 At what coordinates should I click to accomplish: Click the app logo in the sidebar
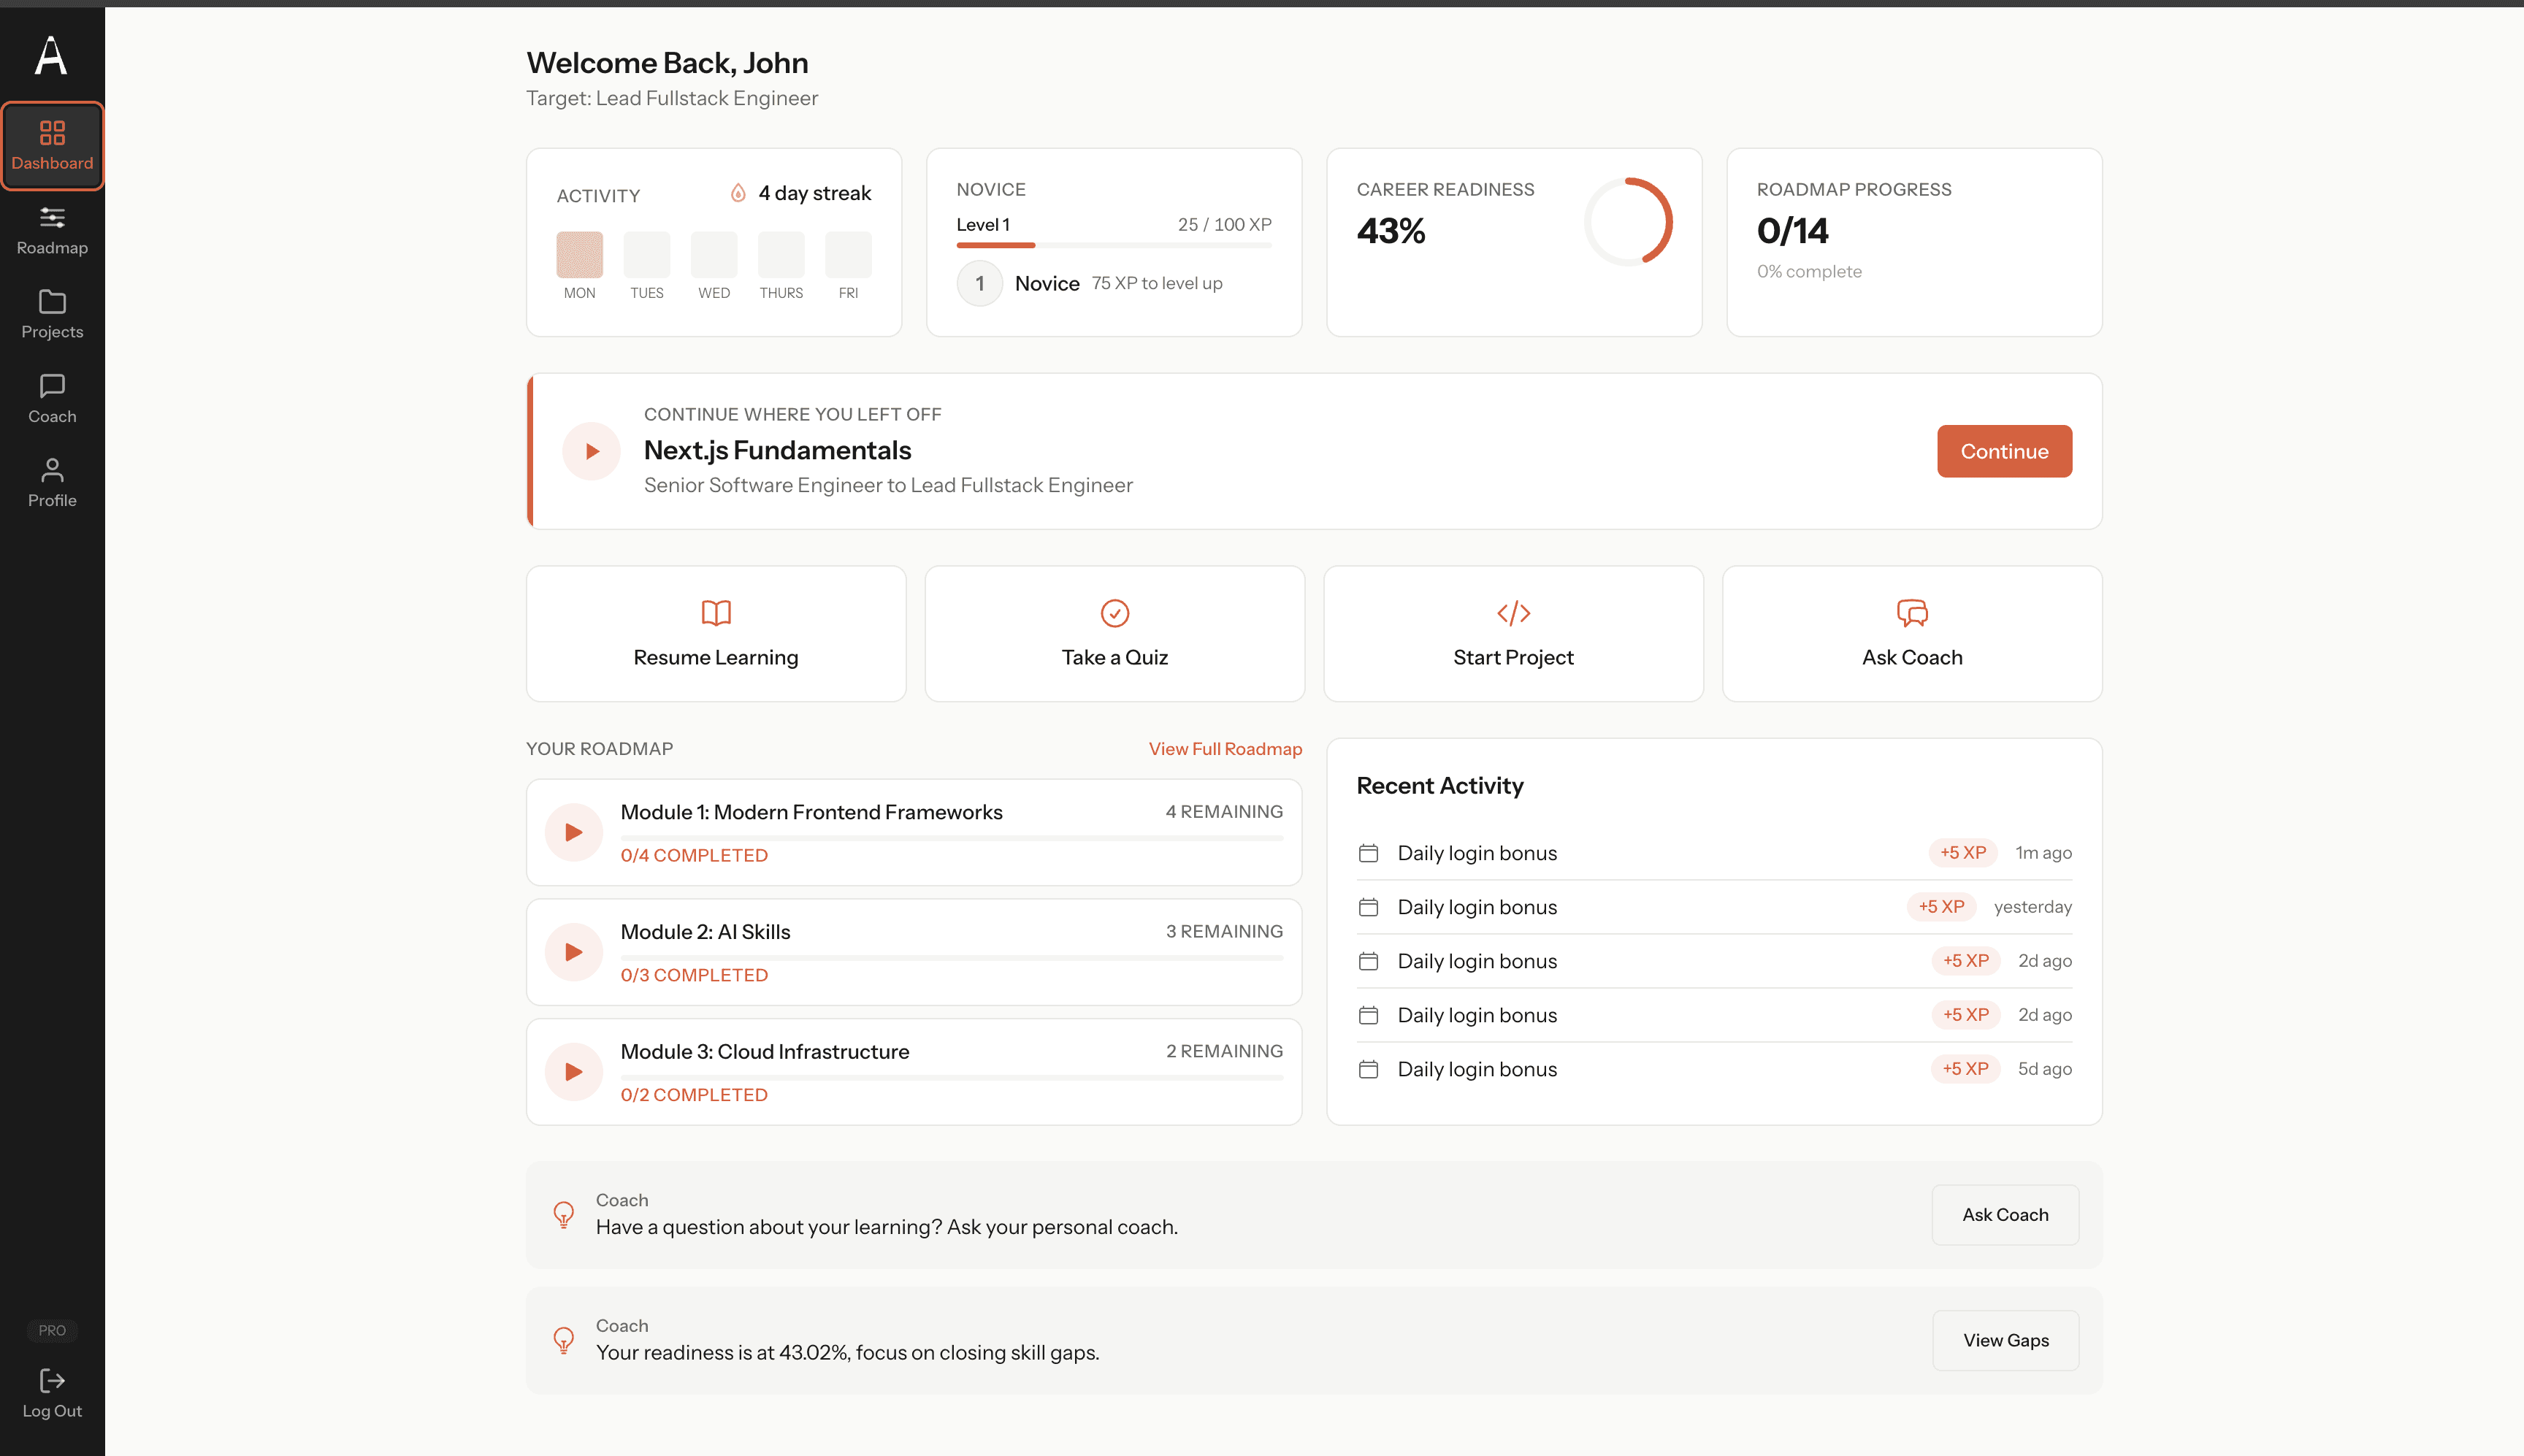click(51, 55)
